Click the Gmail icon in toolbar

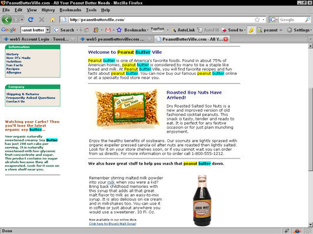108,30
